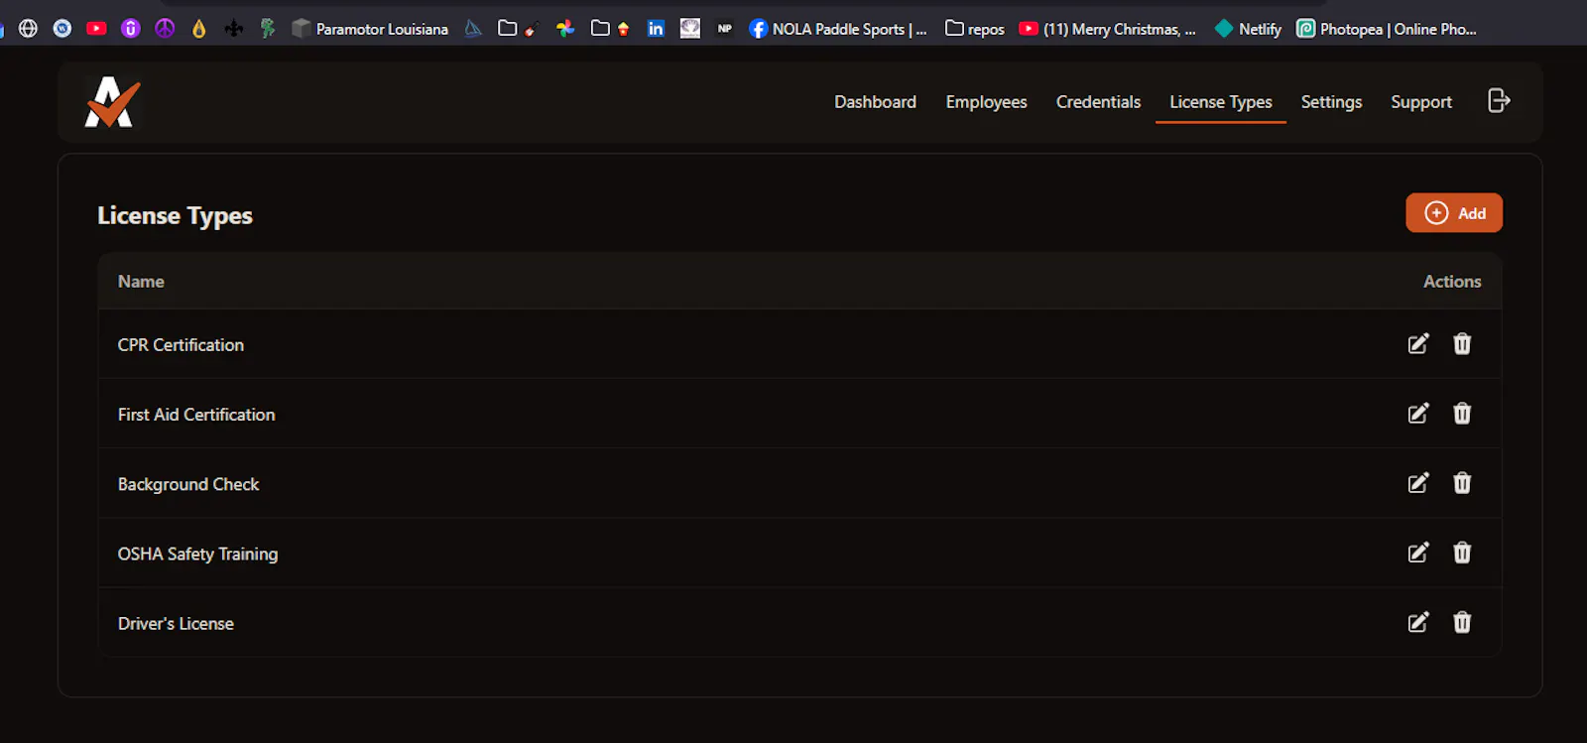Open the purple peace sign bookmark

click(x=165, y=29)
